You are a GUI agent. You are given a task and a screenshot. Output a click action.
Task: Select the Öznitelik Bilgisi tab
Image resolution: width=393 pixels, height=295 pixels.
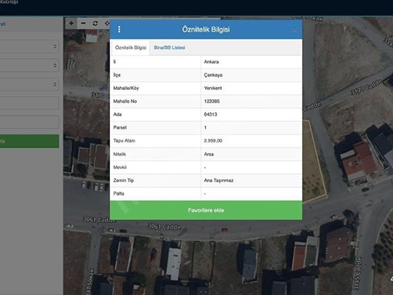131,47
